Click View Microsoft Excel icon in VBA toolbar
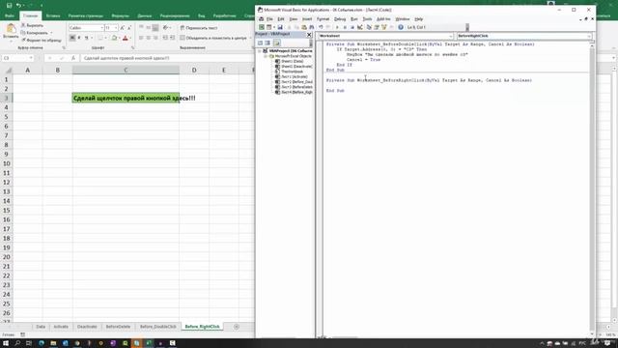This screenshot has height=348, width=618. point(262,27)
